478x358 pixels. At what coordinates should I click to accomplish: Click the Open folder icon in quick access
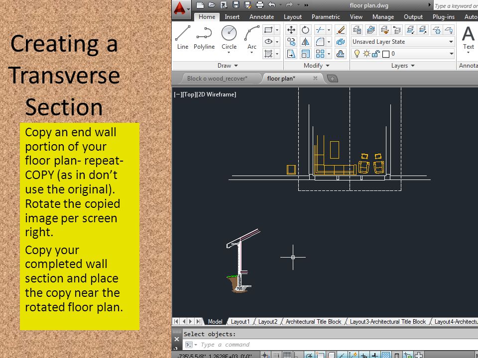(212, 4)
